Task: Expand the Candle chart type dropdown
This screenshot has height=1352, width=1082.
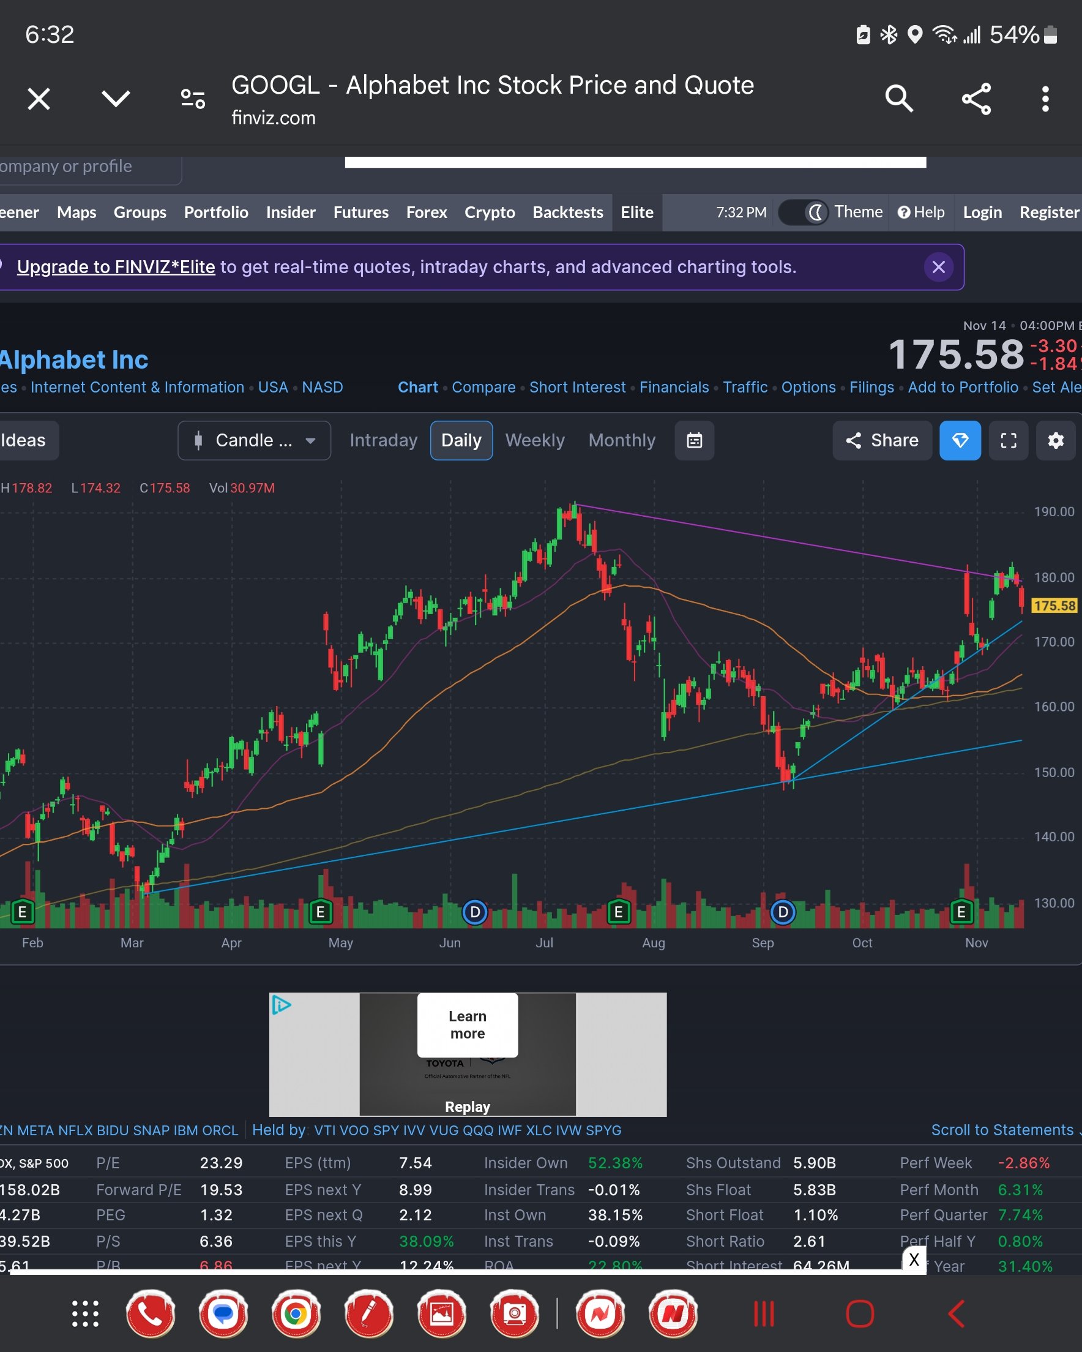Action: coord(254,440)
